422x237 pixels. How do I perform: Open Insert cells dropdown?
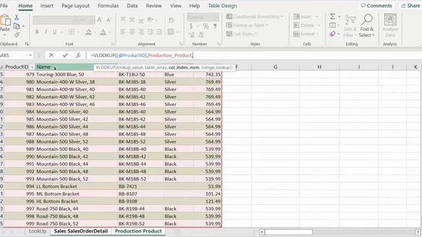click(306, 16)
